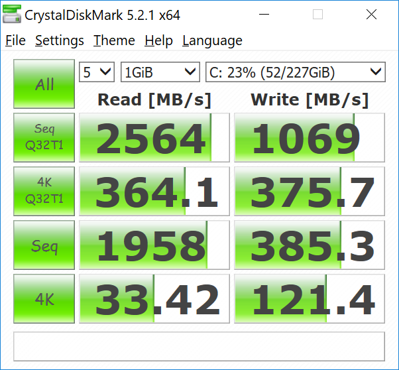Click the Write [MB/s] column header

click(x=310, y=100)
